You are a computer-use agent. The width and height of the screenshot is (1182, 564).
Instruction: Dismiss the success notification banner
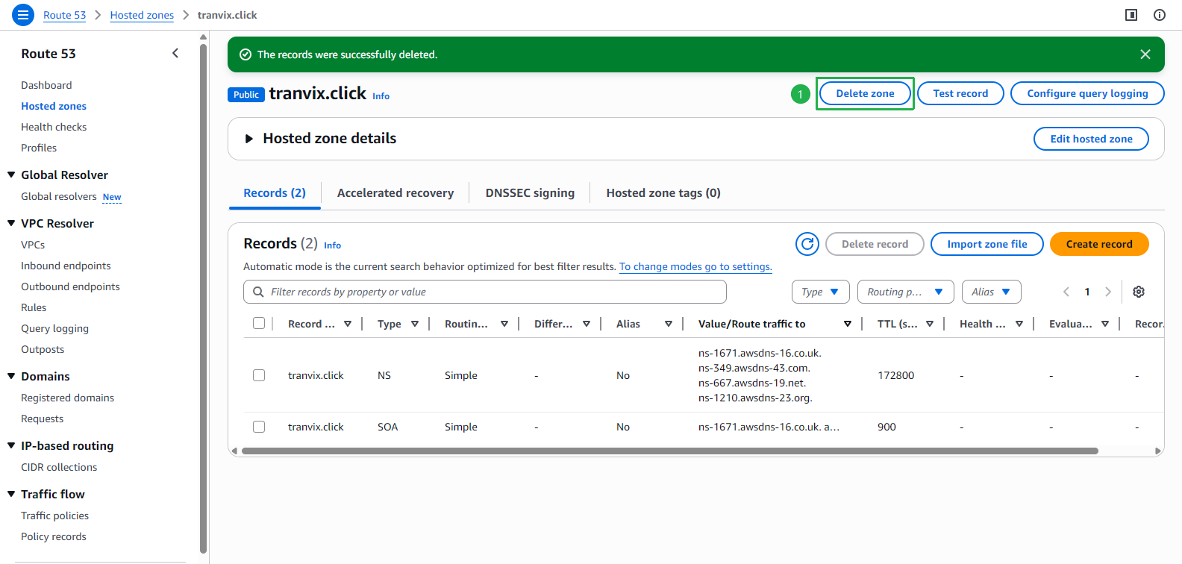click(x=1145, y=54)
